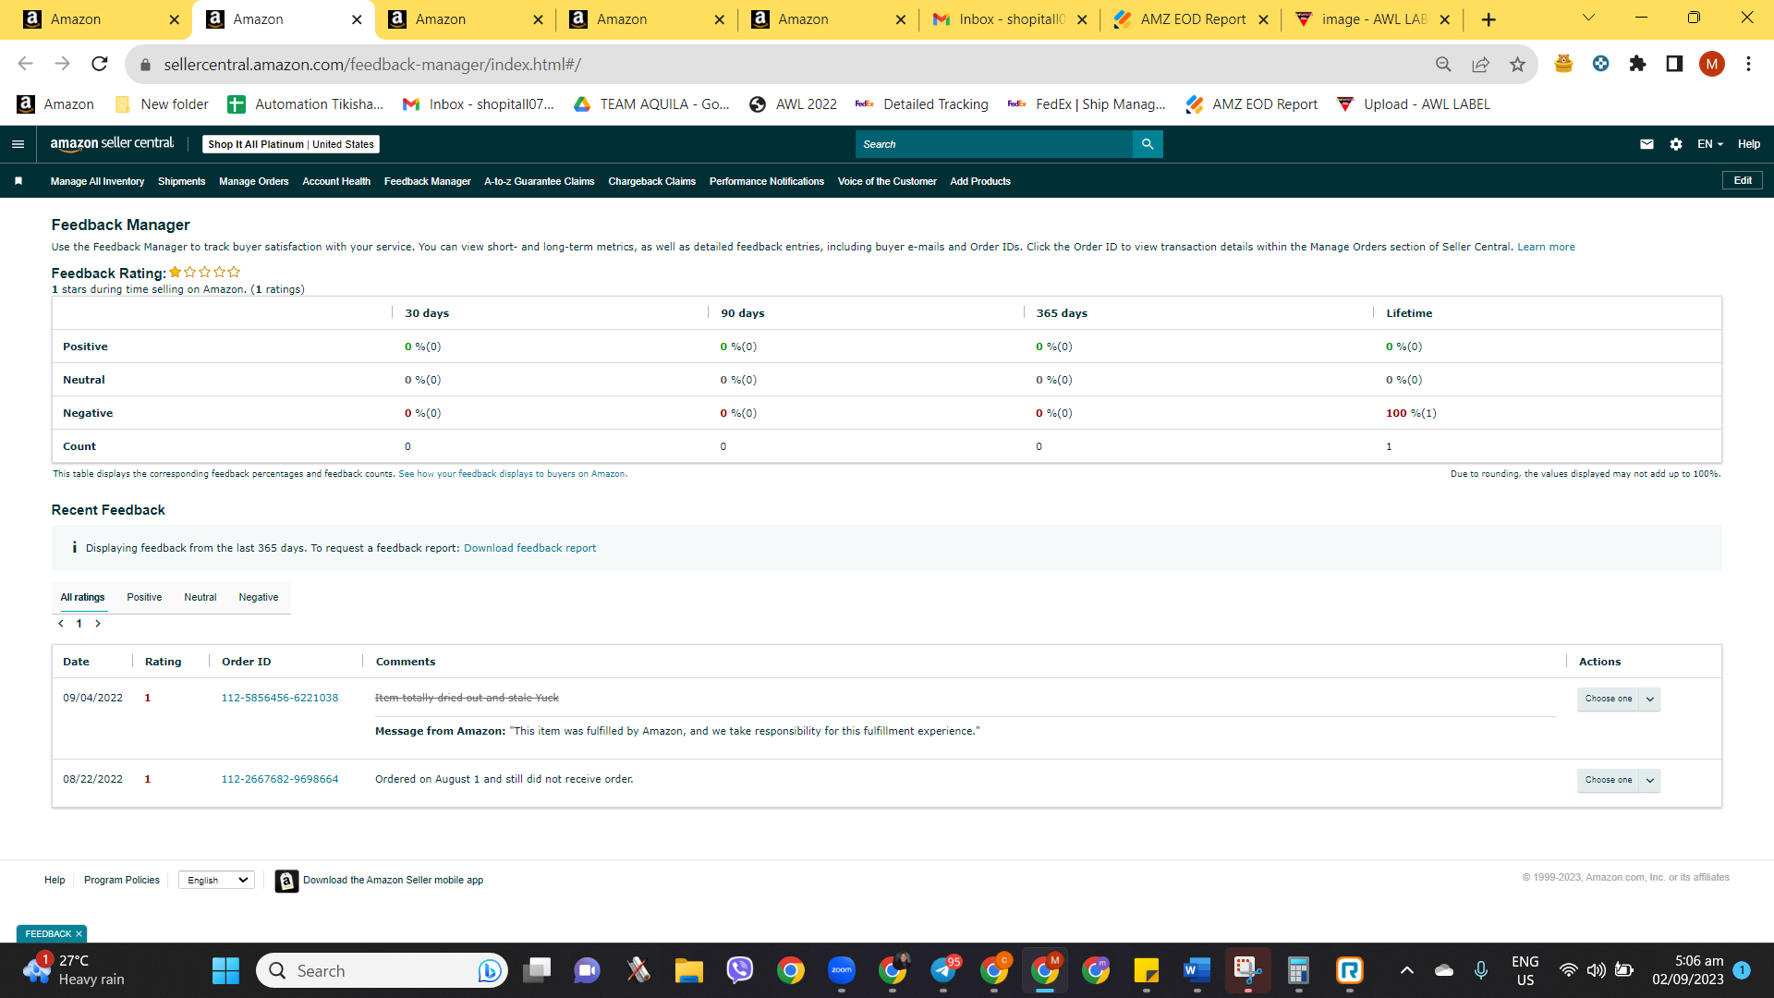Open the Account Health menu item

(336, 181)
